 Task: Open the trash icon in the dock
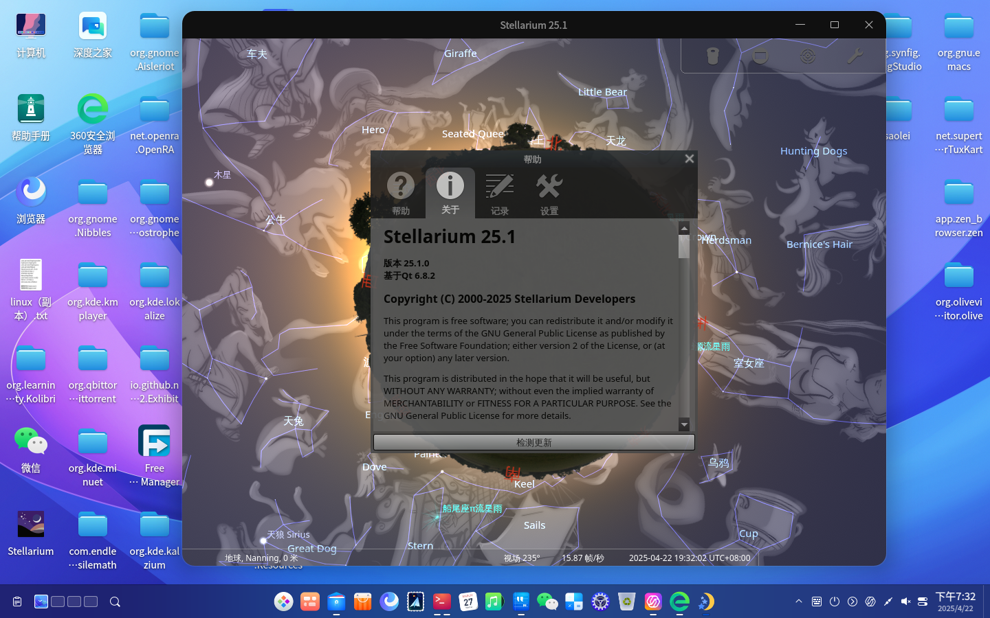[626, 602]
